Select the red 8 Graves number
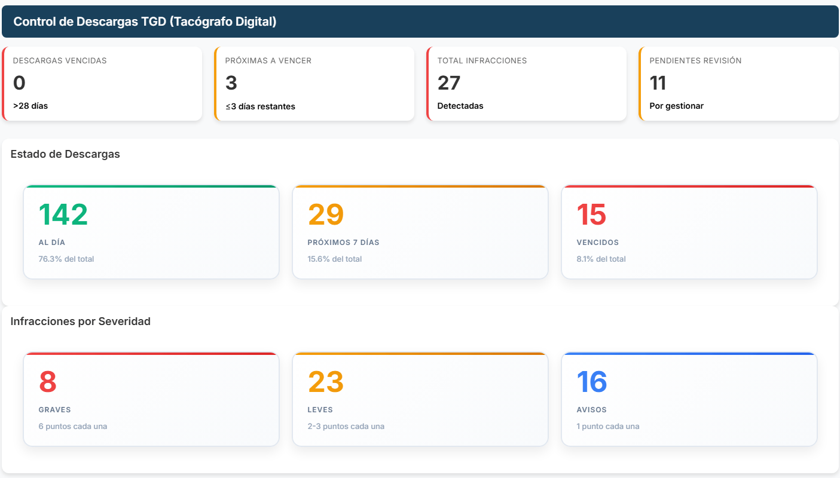 click(48, 382)
